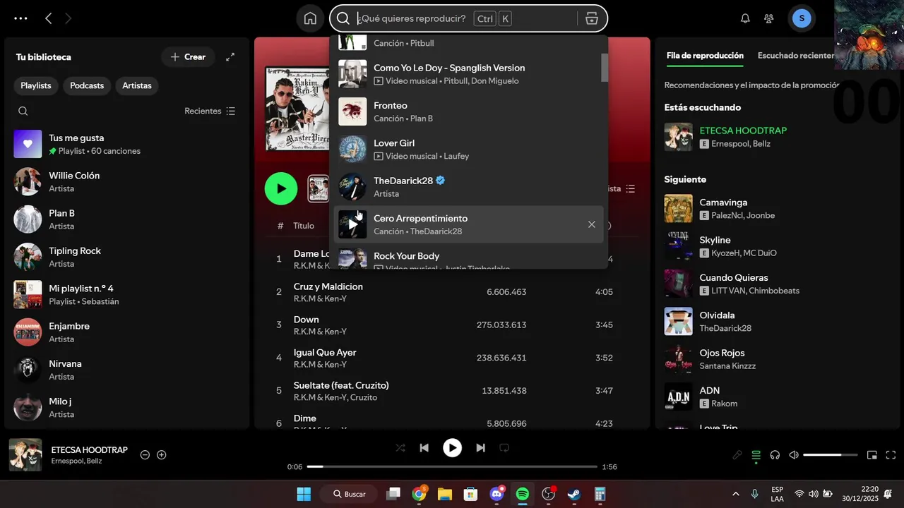Skip to previous track
904x508 pixels.
coord(424,447)
